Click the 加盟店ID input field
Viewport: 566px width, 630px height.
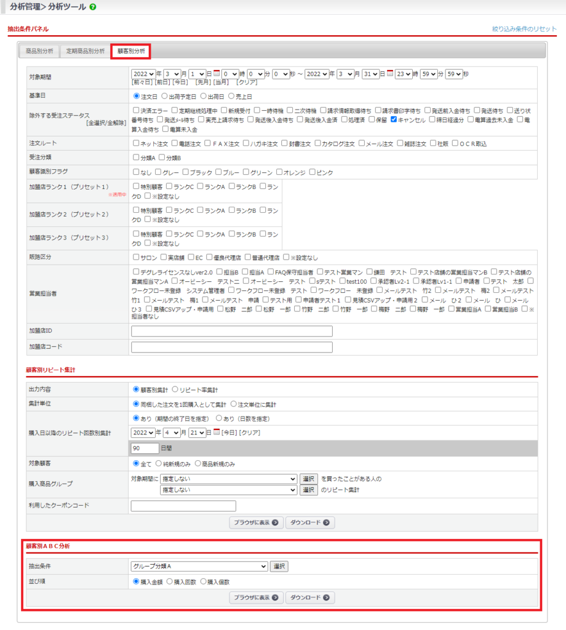pyautogui.click(x=231, y=331)
